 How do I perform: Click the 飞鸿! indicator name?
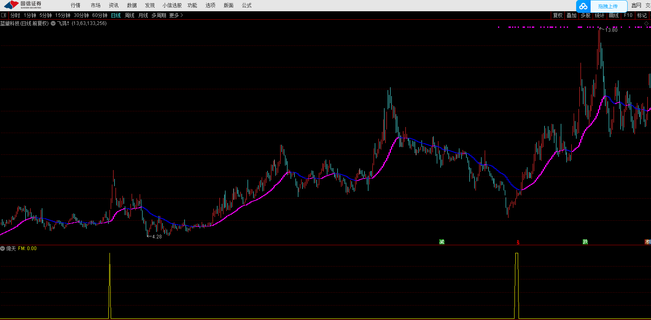pyautogui.click(x=63, y=23)
